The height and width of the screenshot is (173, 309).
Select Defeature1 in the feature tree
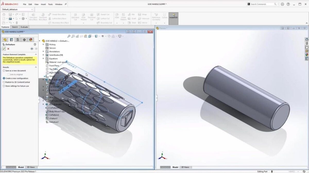(54, 122)
